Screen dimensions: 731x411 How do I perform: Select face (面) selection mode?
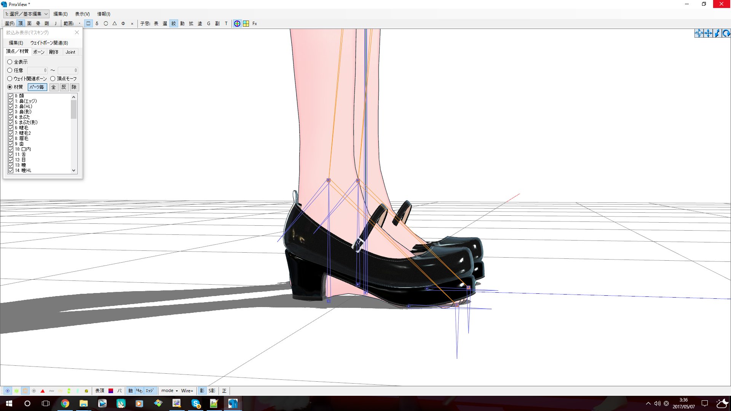pos(29,24)
